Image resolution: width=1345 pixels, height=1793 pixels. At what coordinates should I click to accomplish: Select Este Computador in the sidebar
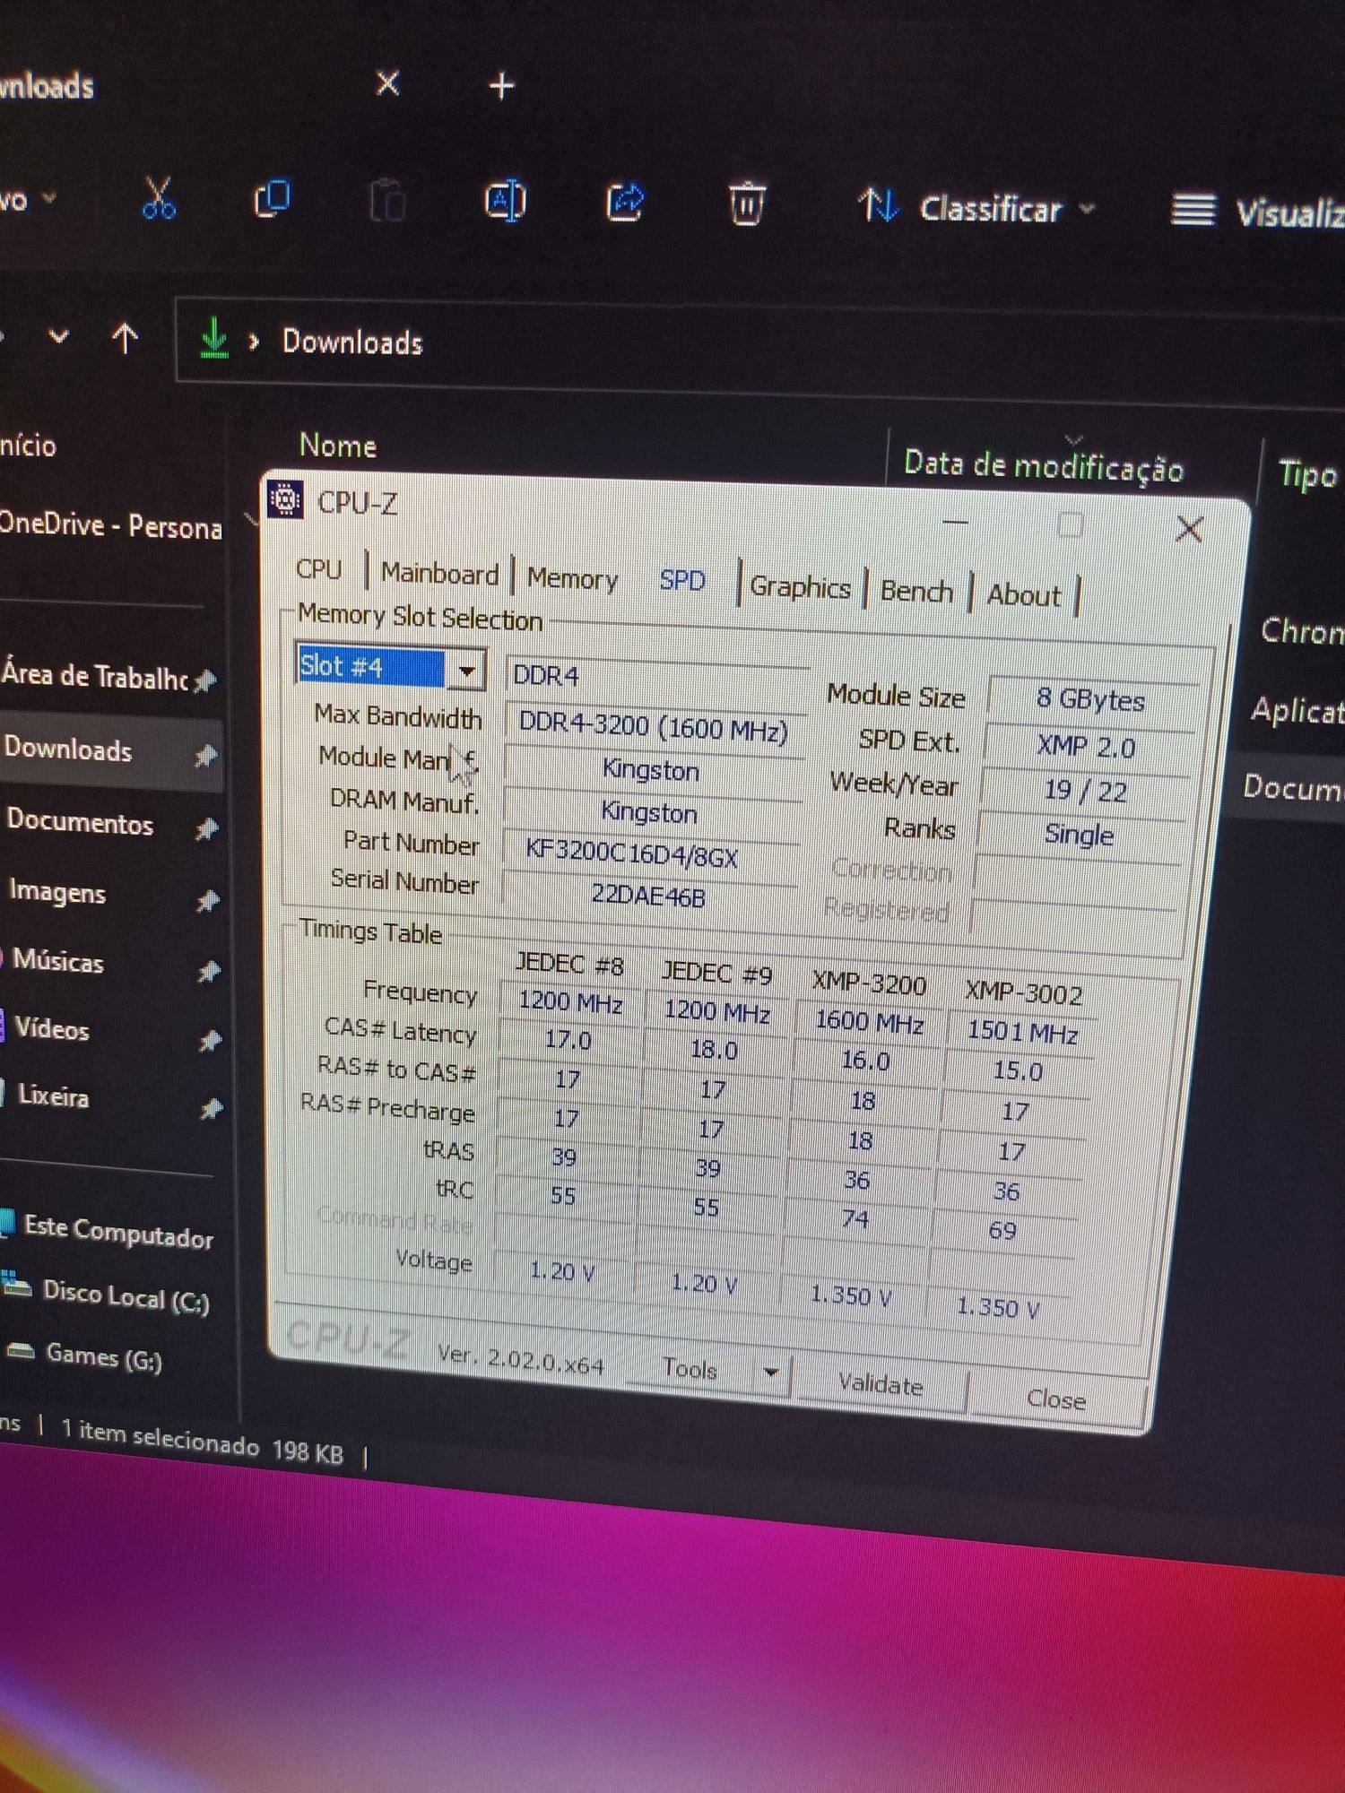pos(117,1232)
